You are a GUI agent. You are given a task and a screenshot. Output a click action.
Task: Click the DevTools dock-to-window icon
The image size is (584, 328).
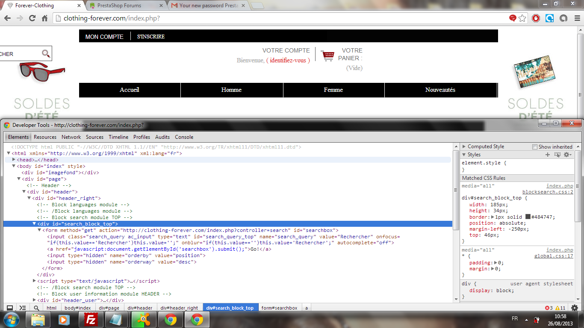(9, 307)
